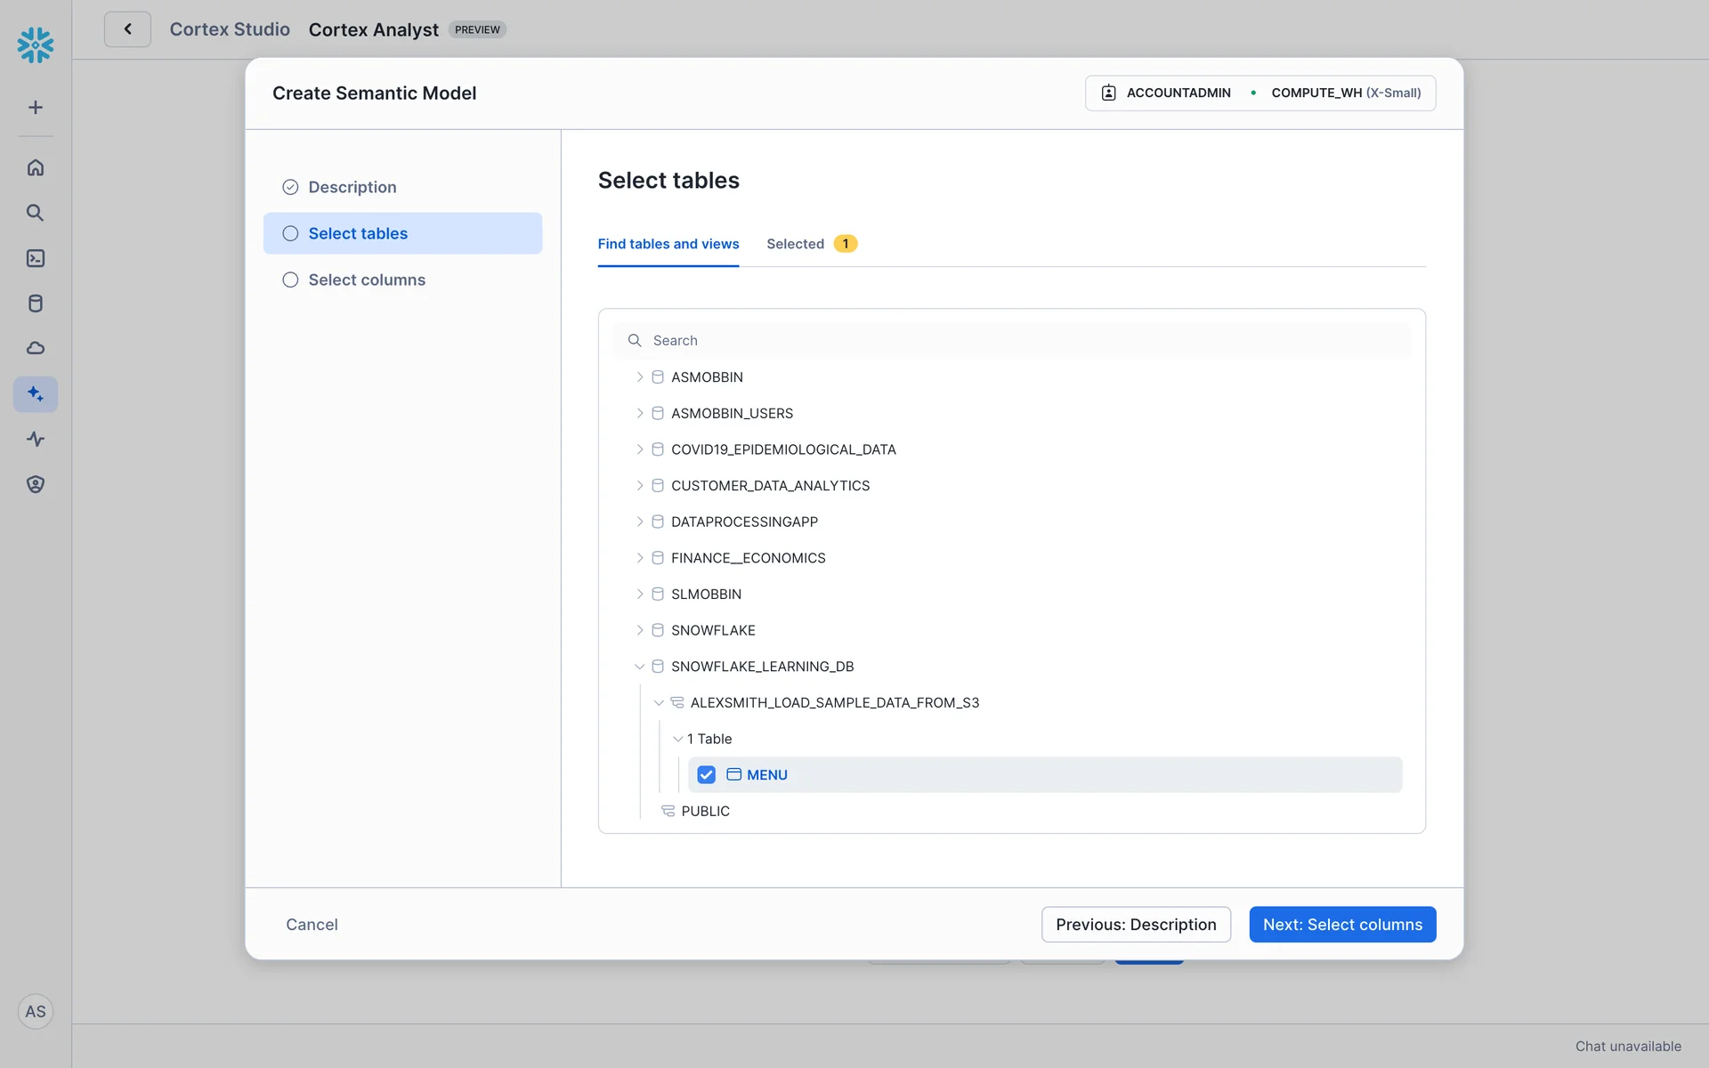Open Find tables and views tab
Image resolution: width=1709 pixels, height=1068 pixels.
pos(668,244)
